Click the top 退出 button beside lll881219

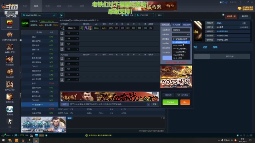159,15
